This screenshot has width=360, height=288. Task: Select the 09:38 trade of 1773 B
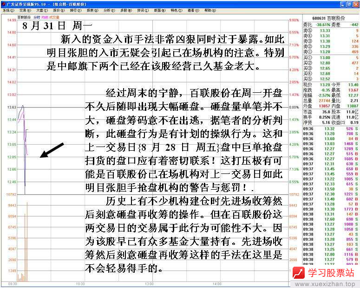coord(331,209)
